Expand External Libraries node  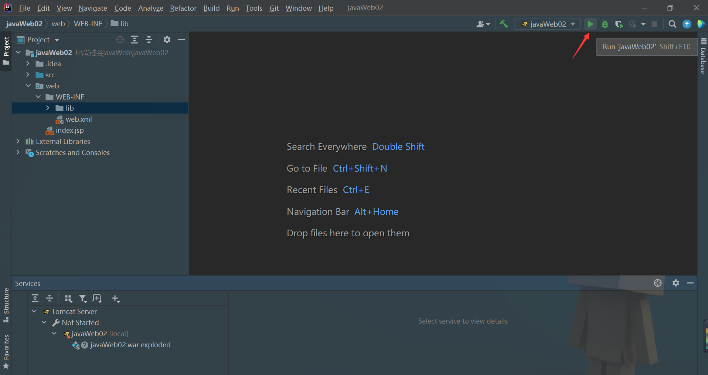[18, 141]
